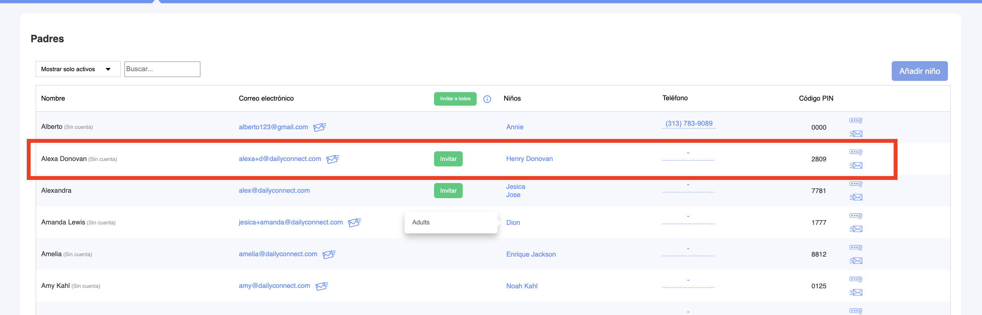The height and width of the screenshot is (315, 982).
Task: Open the amelia@dailyconnect.com email link
Action: click(278, 254)
